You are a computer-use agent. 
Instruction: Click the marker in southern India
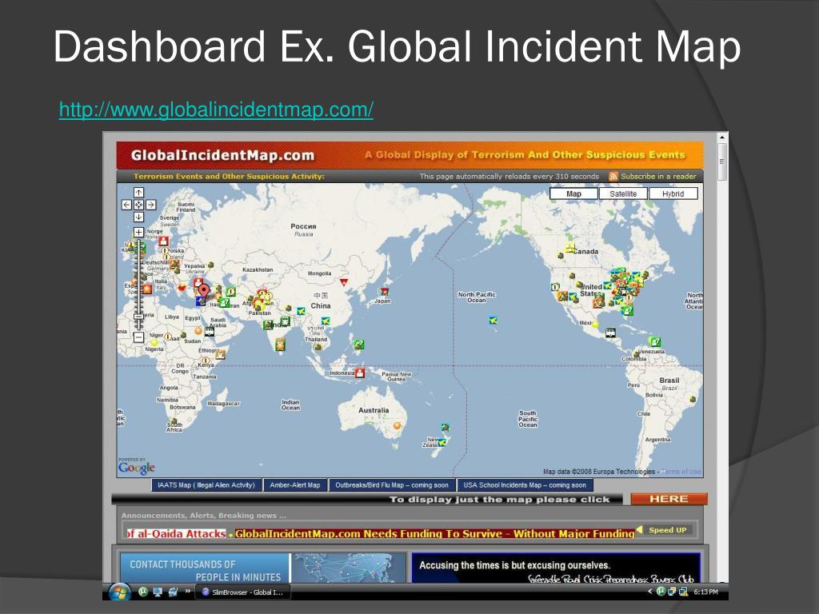[281, 344]
